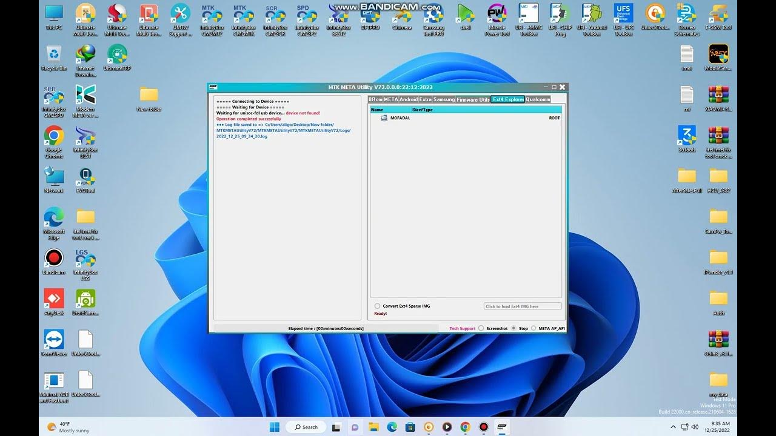This screenshot has width=776, height=436.
Task: Select the Stop radio button
Action: (514, 328)
